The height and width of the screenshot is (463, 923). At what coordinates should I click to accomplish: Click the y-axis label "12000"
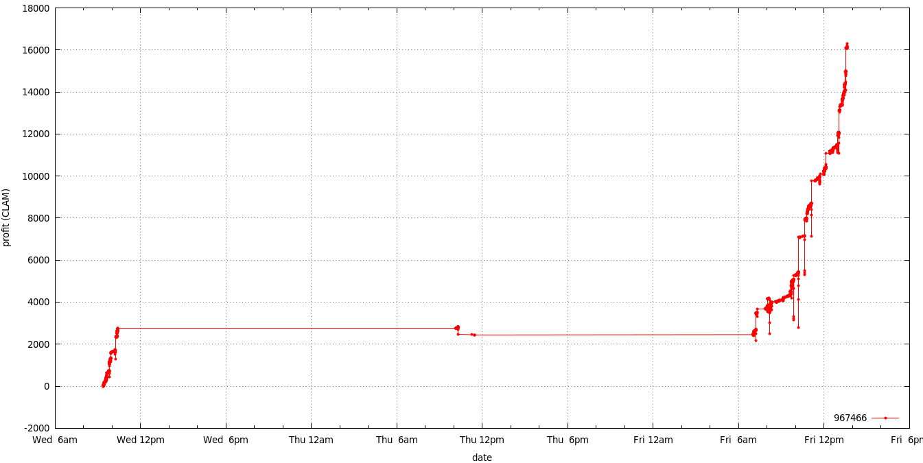[36, 134]
